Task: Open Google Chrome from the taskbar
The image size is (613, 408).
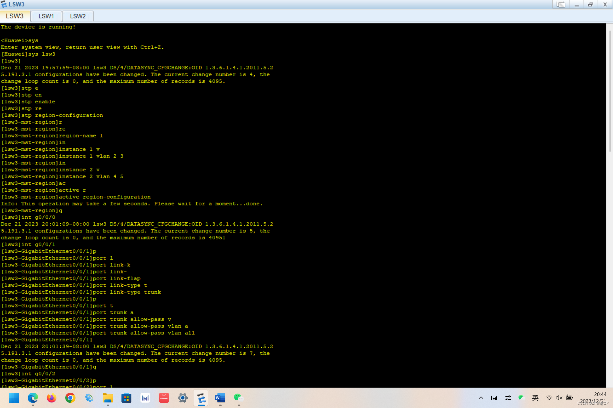Action: (x=70, y=398)
